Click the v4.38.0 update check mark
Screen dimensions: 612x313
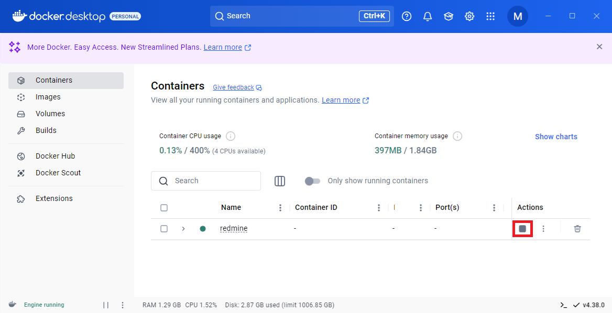coord(576,305)
